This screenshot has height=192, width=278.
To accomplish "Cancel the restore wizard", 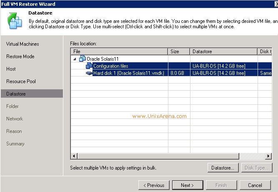I will tap(255, 185).
